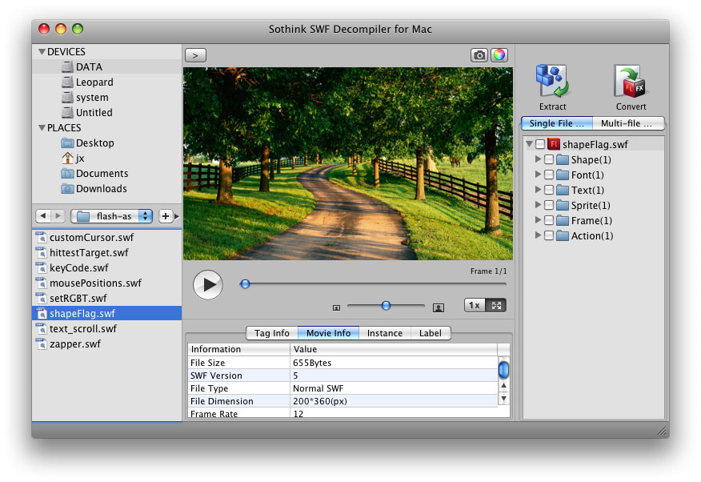Switch to the Instance tab

click(384, 333)
